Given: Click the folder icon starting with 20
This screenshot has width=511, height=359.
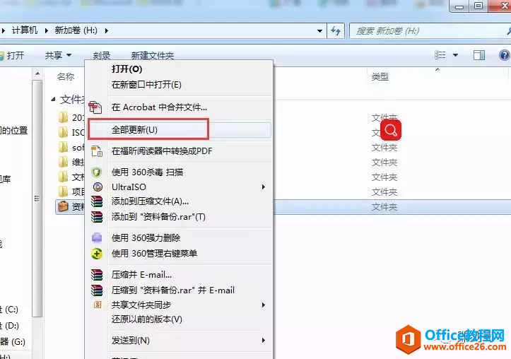Looking at the screenshot, I should click(x=63, y=117).
